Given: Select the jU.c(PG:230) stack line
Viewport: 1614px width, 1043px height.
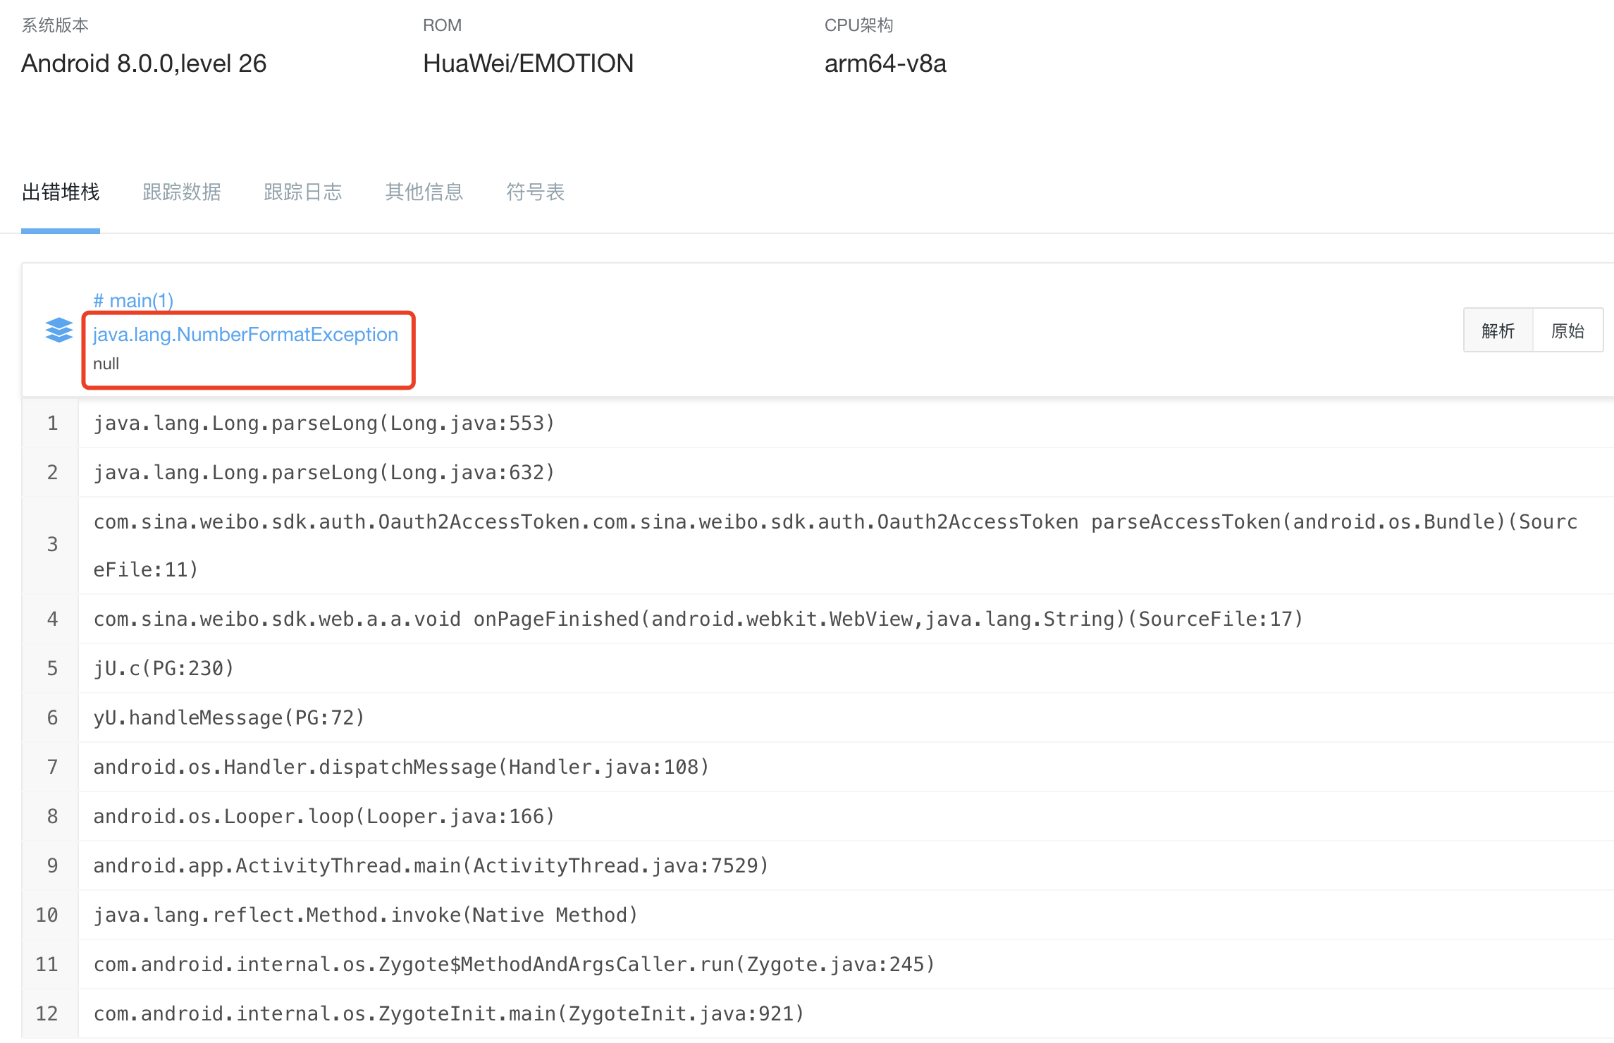Looking at the screenshot, I should click(164, 668).
